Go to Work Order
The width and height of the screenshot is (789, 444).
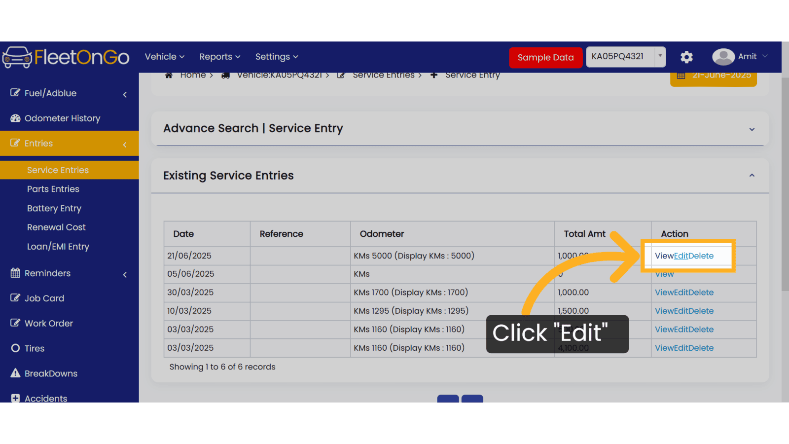49,323
